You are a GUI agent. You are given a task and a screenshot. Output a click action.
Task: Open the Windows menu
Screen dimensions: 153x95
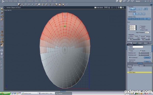[x=44, y=1]
